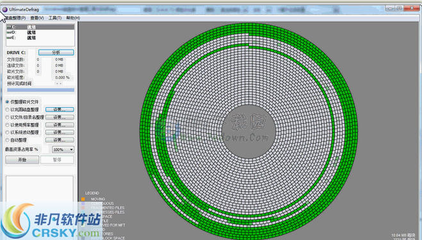Click the center hub of the disk map
Screen dimensions: 422x240
[x=249, y=131]
